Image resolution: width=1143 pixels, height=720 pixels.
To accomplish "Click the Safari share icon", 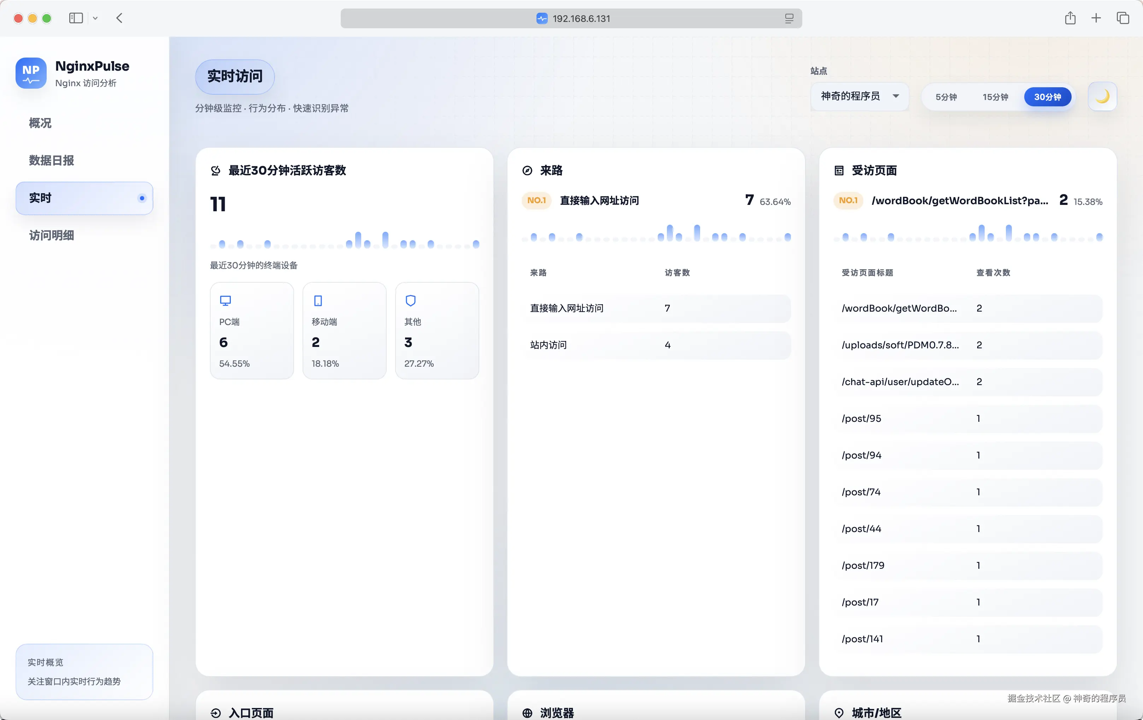I will tap(1070, 18).
